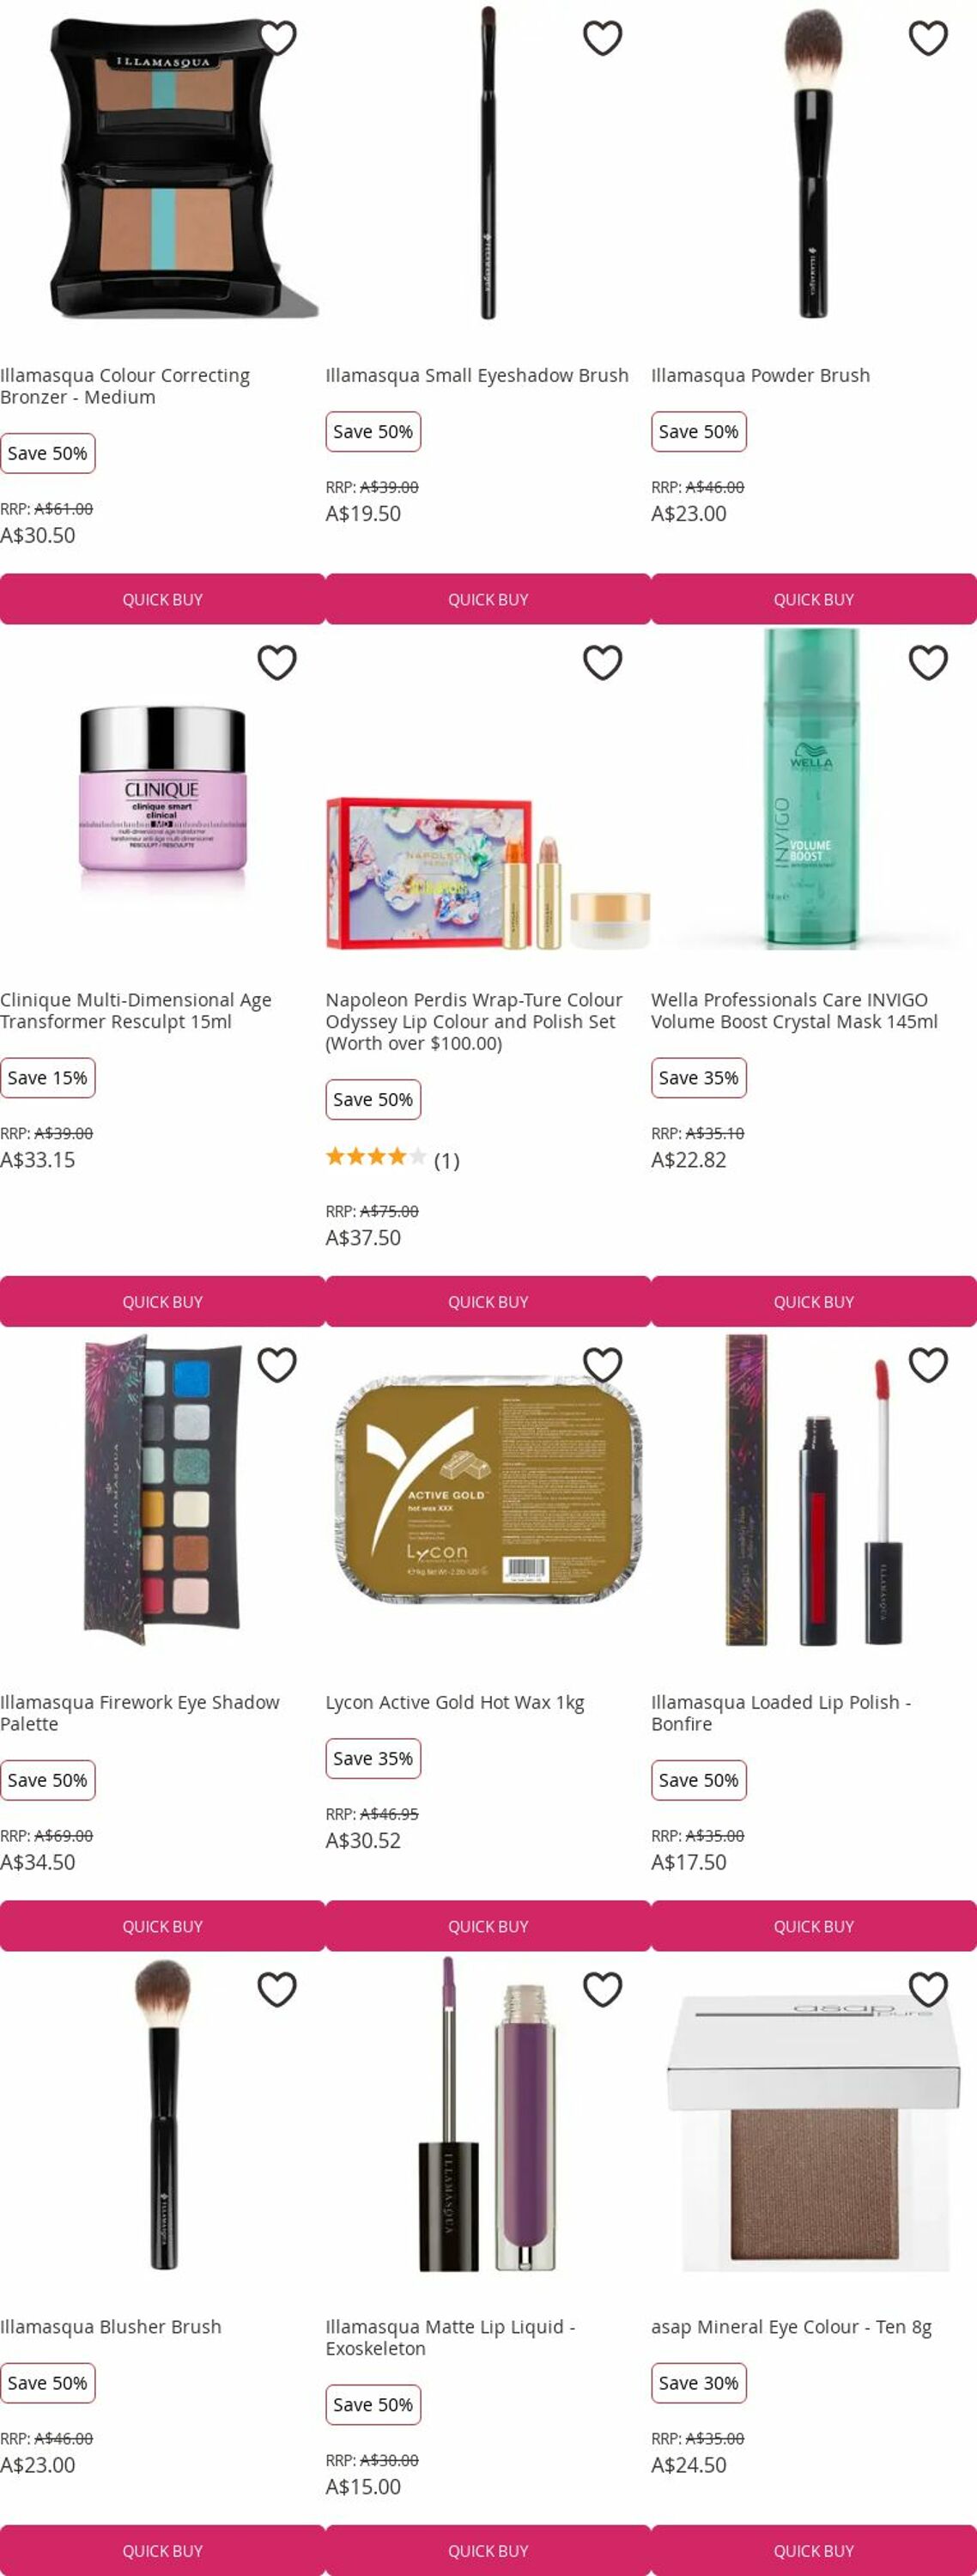Wishlist the Illamasqua Colour Correcting Bronzer heart
Viewport: 977px width, 2576px height.
(x=277, y=38)
